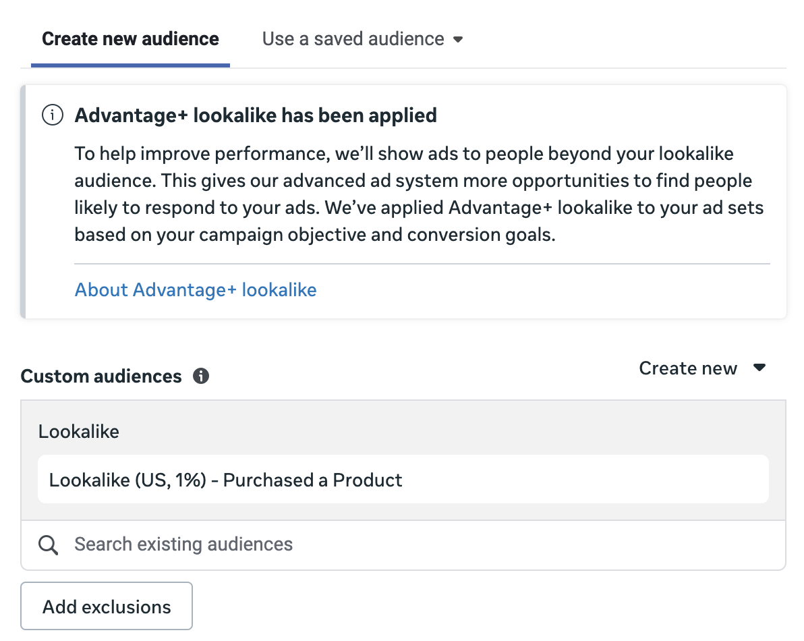Image resolution: width=804 pixels, height=641 pixels.
Task: Click the caret beside Use a saved audience
Action: [x=458, y=39]
